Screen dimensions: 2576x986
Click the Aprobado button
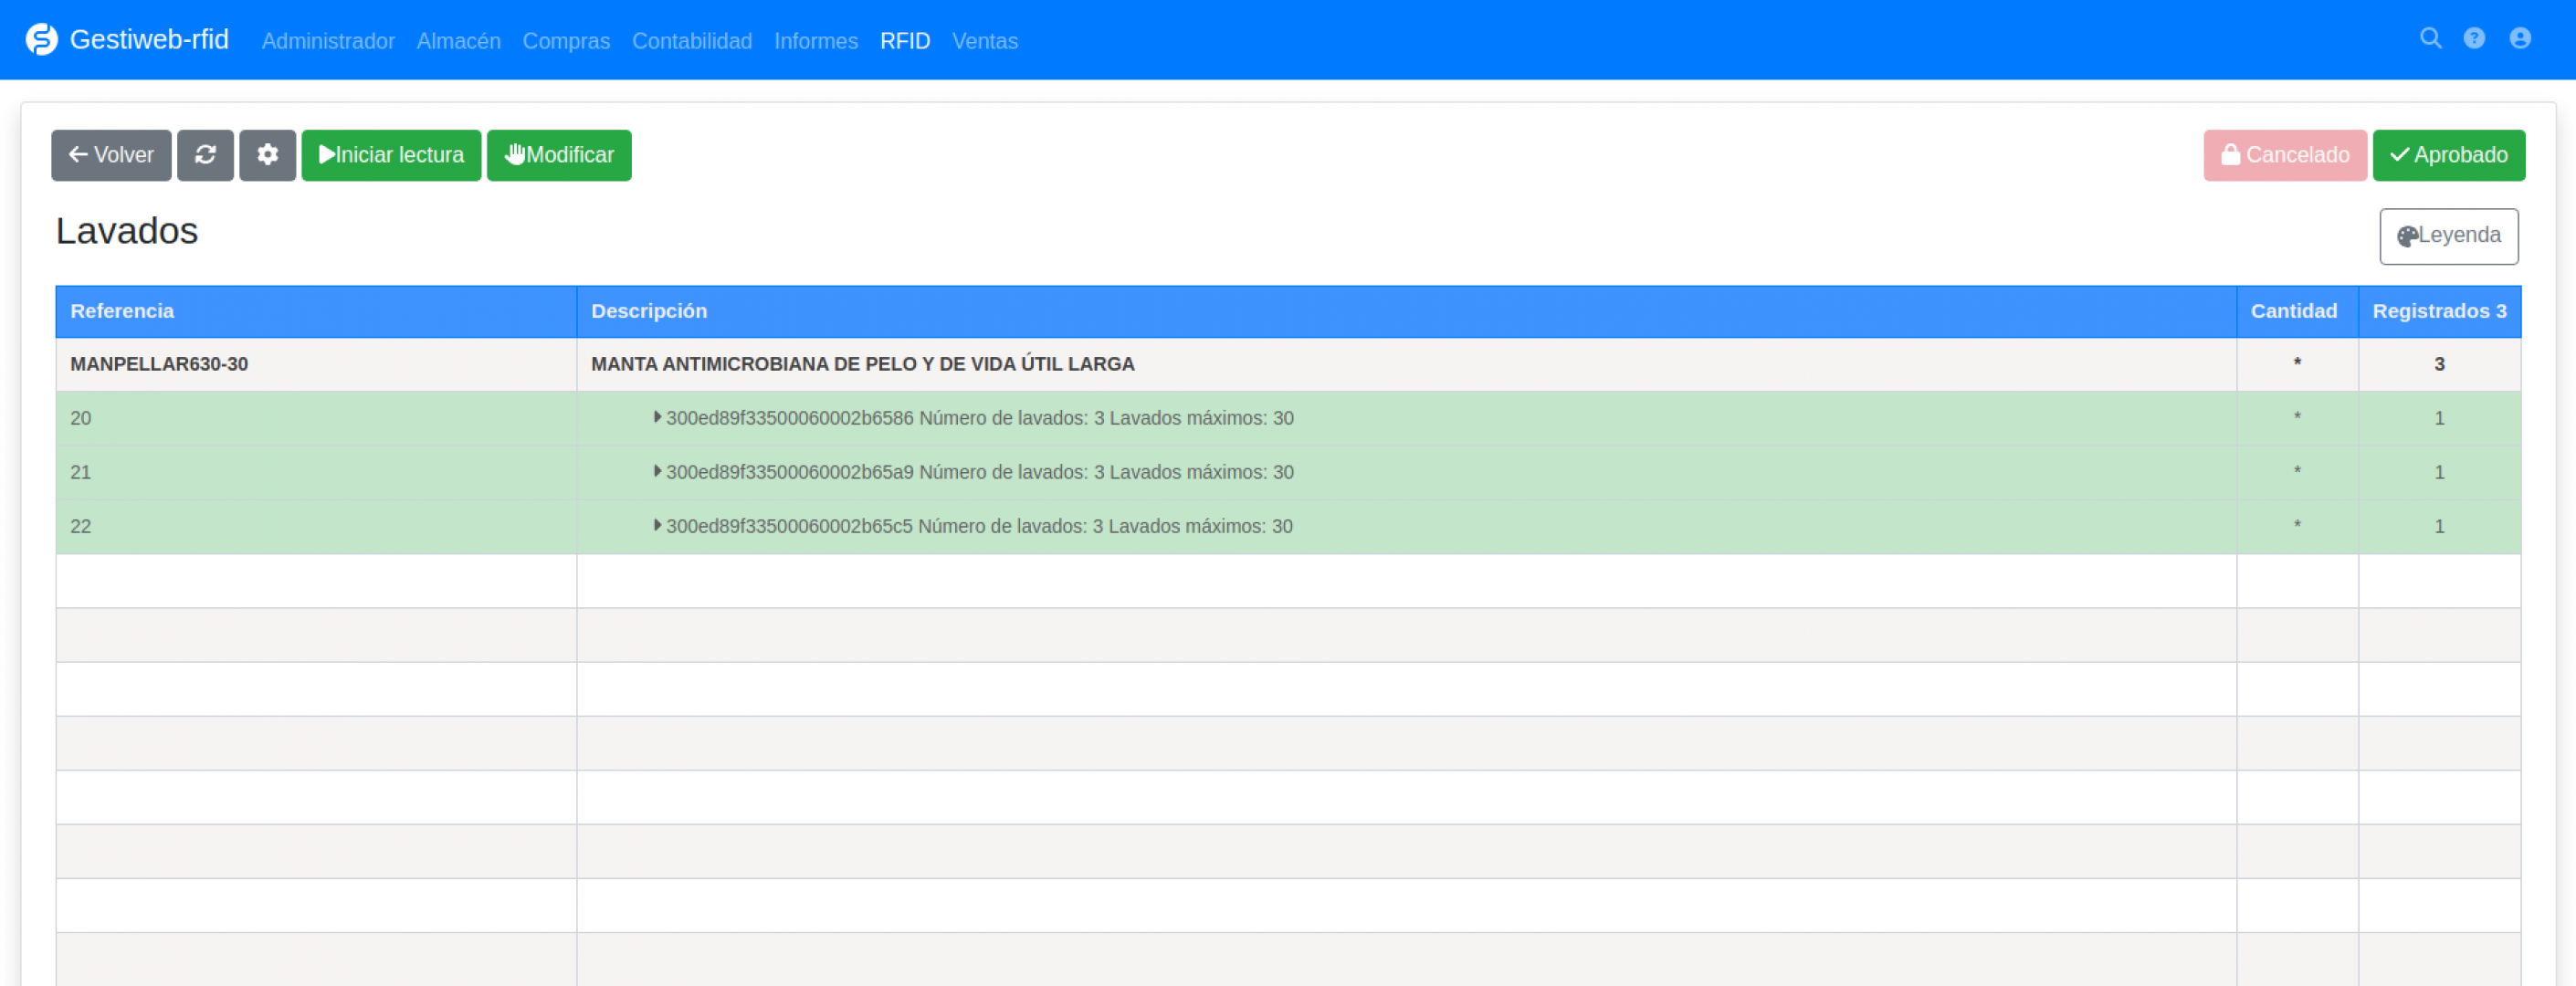[2448, 155]
